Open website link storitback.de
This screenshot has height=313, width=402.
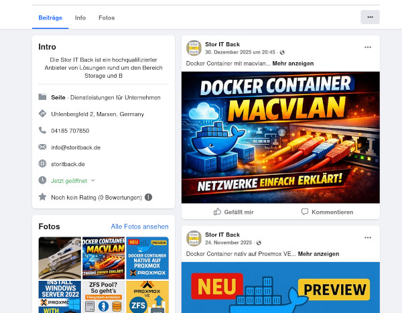pos(68,164)
